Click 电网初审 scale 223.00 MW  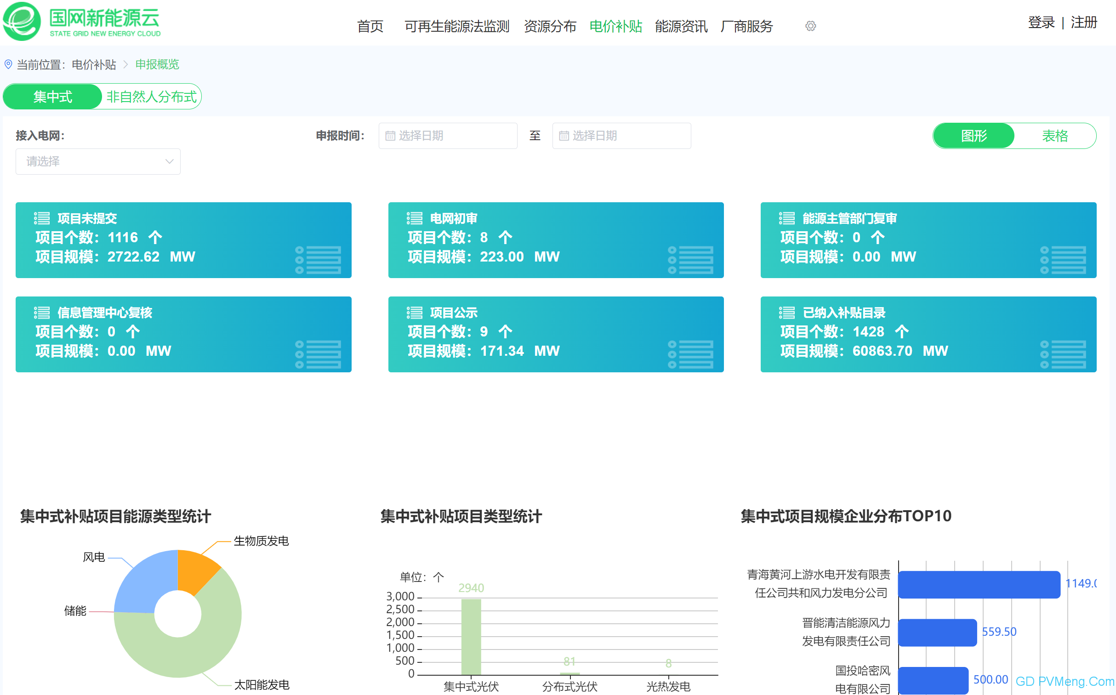pos(519,256)
